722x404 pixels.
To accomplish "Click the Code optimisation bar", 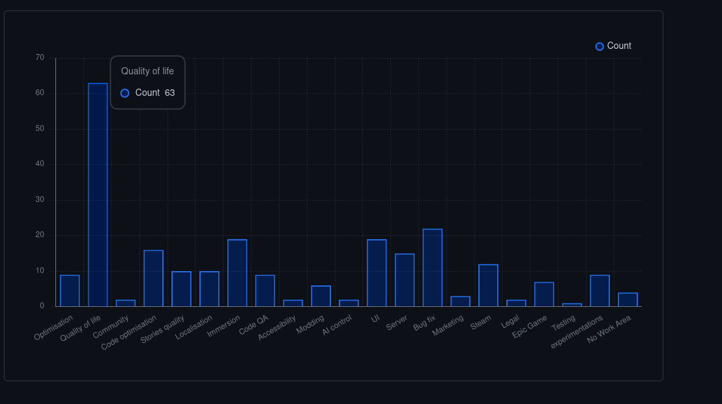I will click(x=154, y=278).
